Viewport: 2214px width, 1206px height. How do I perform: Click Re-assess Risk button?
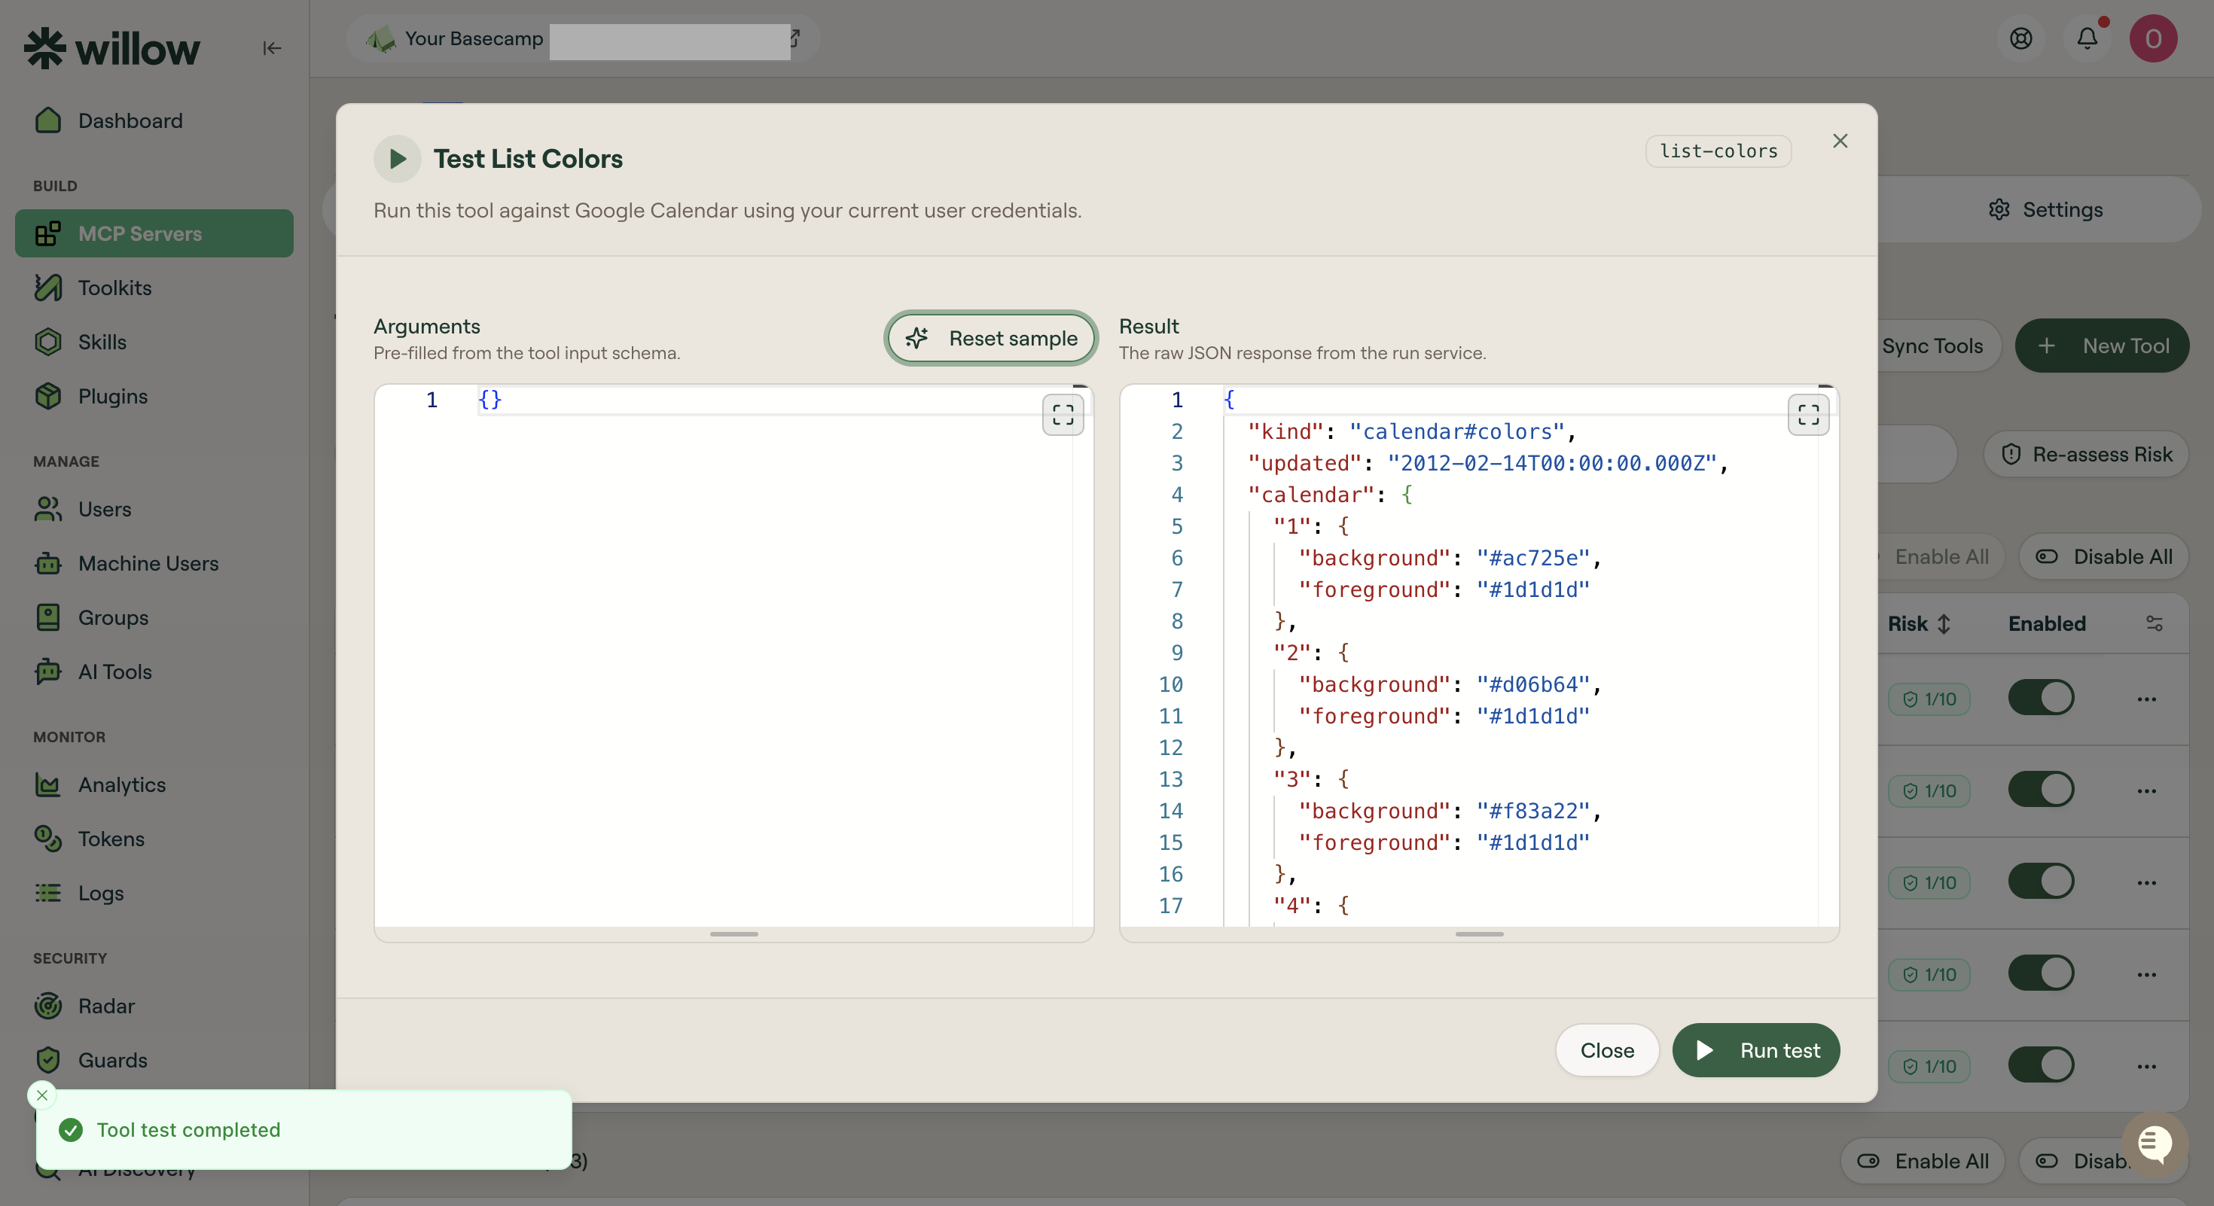click(x=2087, y=455)
